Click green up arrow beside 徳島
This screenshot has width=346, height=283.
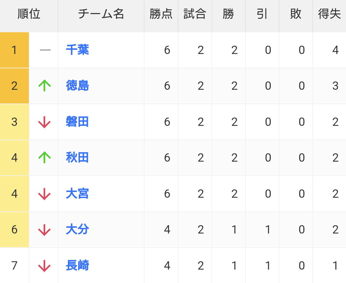(45, 86)
